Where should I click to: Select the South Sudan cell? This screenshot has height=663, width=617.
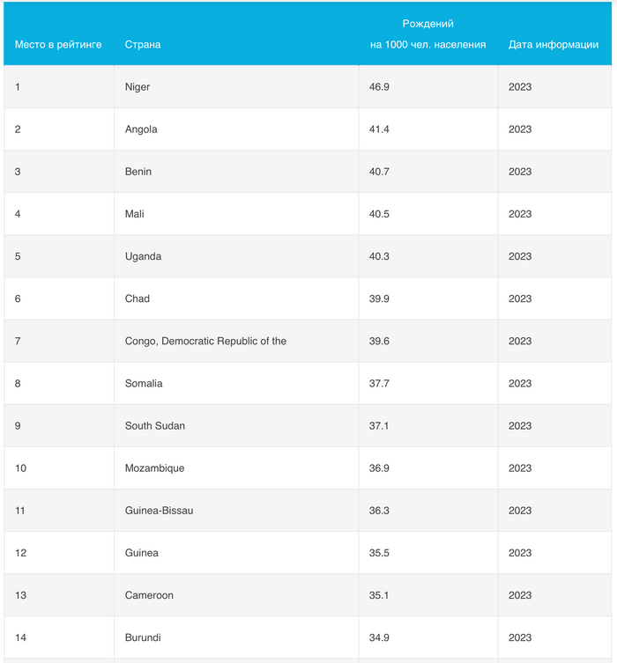(x=155, y=425)
